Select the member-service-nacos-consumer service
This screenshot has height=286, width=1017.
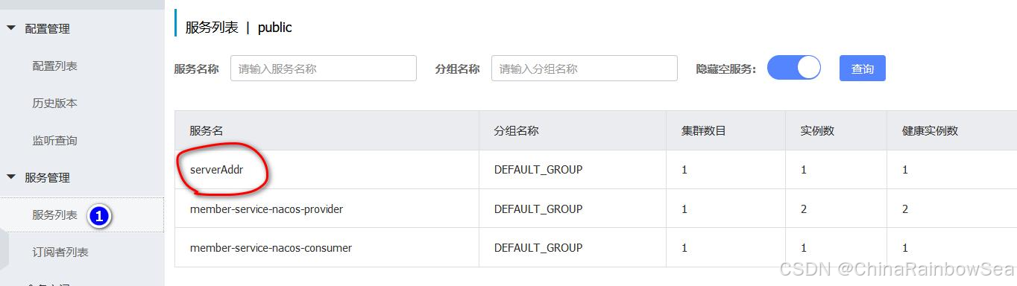point(271,247)
